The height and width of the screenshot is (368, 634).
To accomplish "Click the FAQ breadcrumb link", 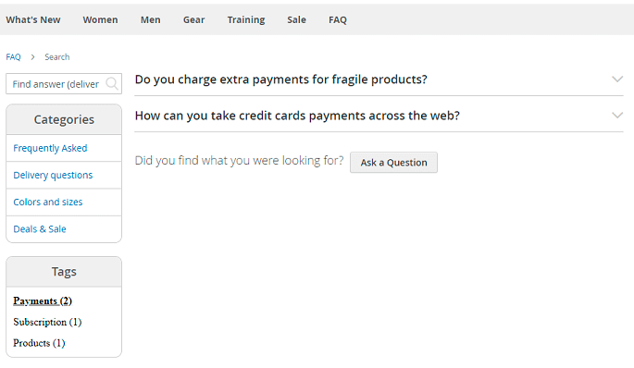I will point(13,57).
